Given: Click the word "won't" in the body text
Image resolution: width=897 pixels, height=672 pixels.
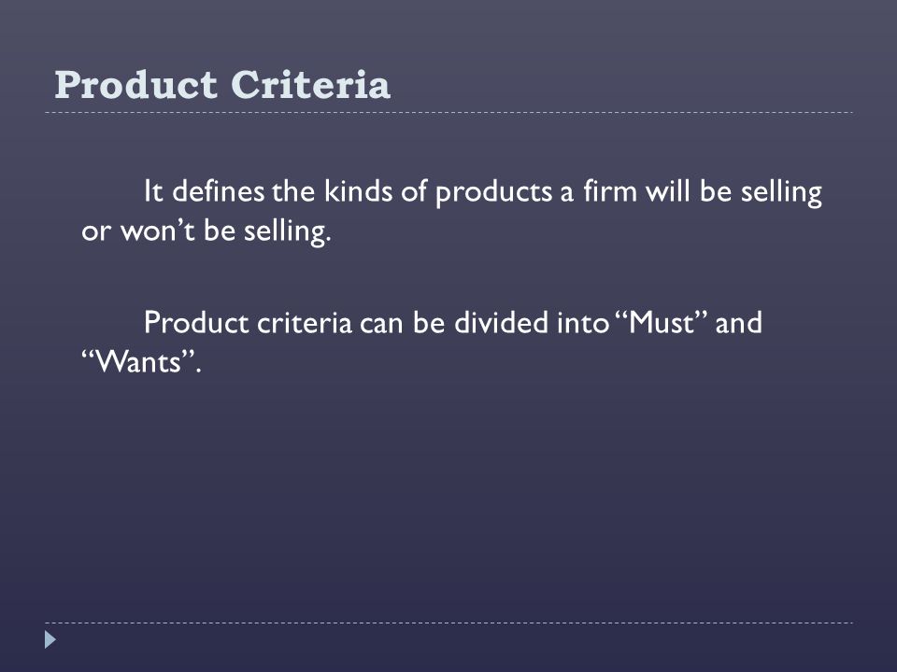Looking at the screenshot, I should pyautogui.click(x=158, y=231).
